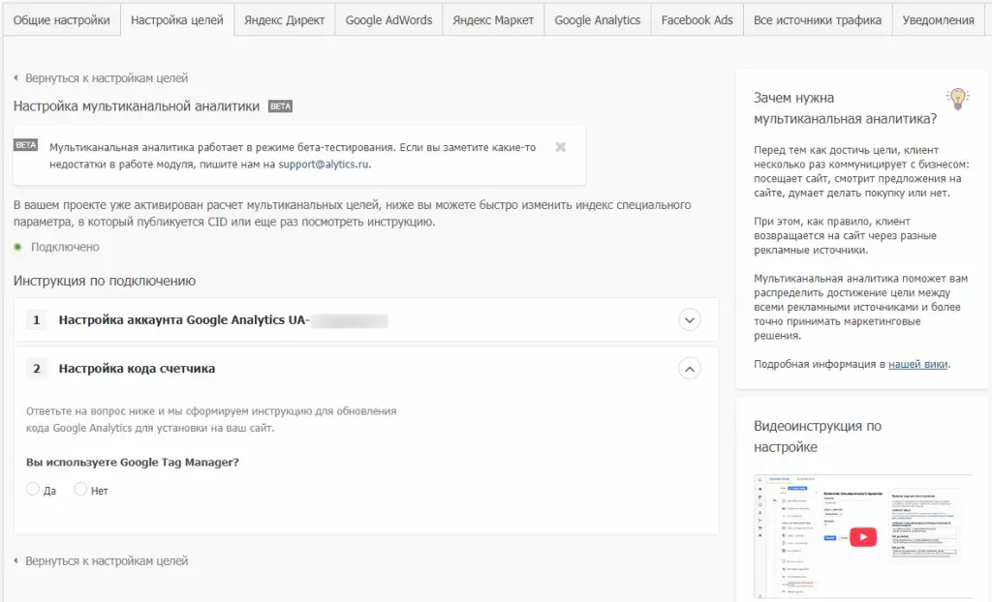Collapse step 2 Настройка кода счетчика
This screenshot has height=602, width=992.
[x=690, y=369]
